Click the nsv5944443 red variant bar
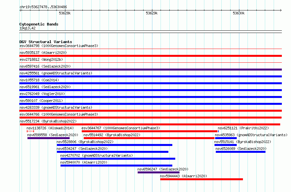The width and height of the screenshot is (291, 192). [201, 179]
